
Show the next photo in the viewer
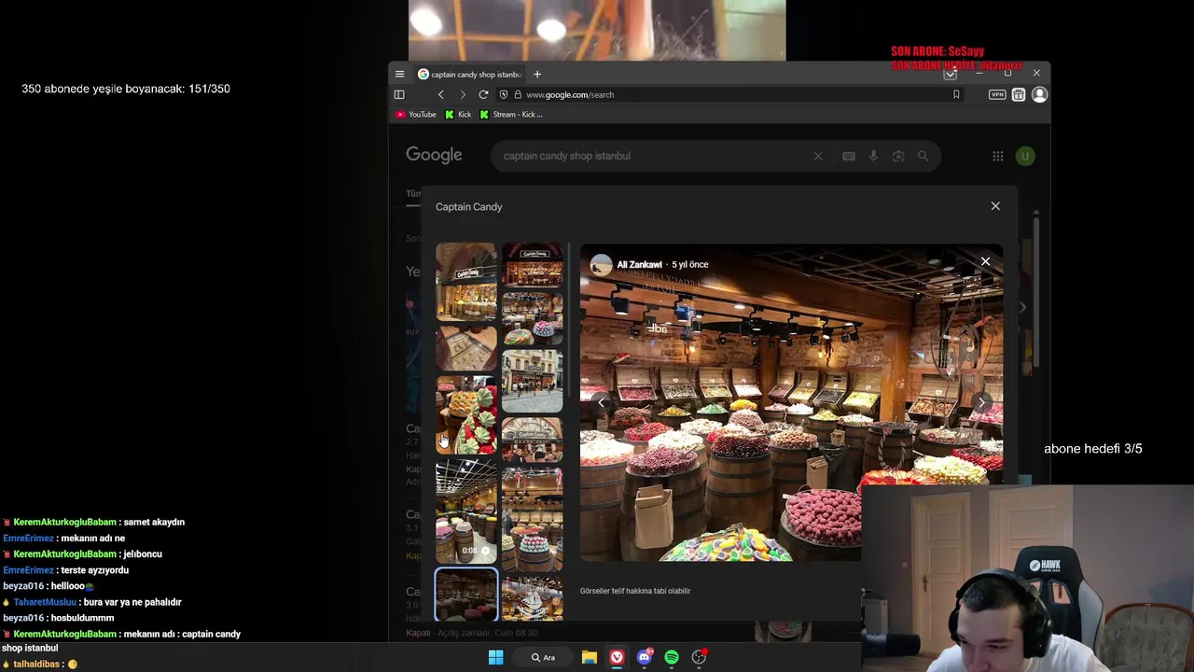981,402
